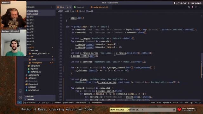Click the split editor icon

tap(196, 7)
